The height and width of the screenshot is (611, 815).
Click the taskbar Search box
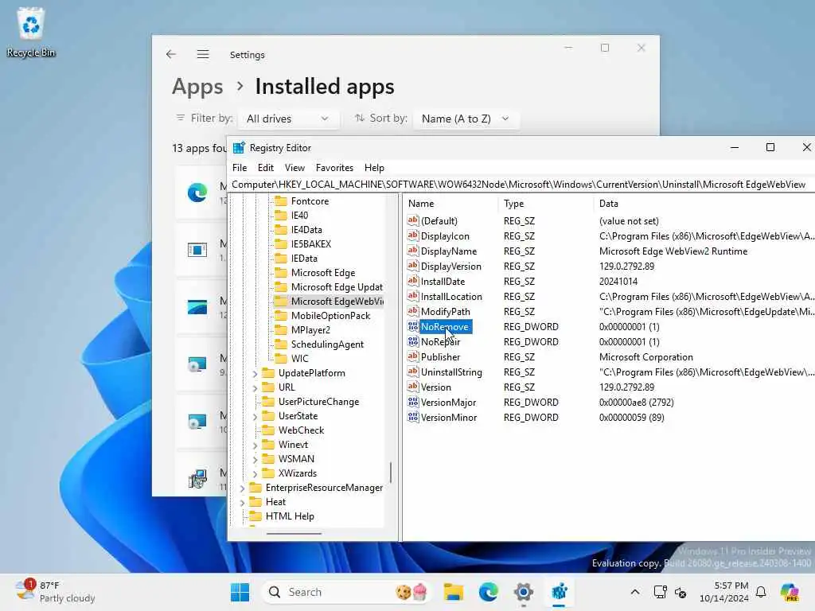(347, 592)
